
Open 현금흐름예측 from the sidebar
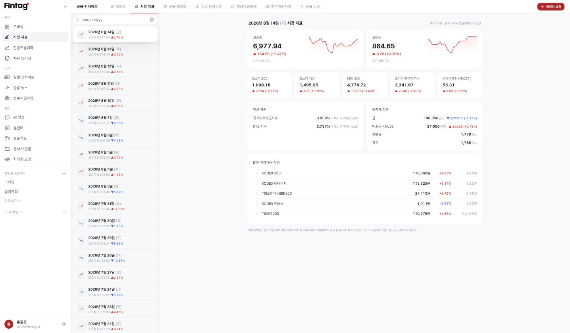pyautogui.click(x=35, y=48)
